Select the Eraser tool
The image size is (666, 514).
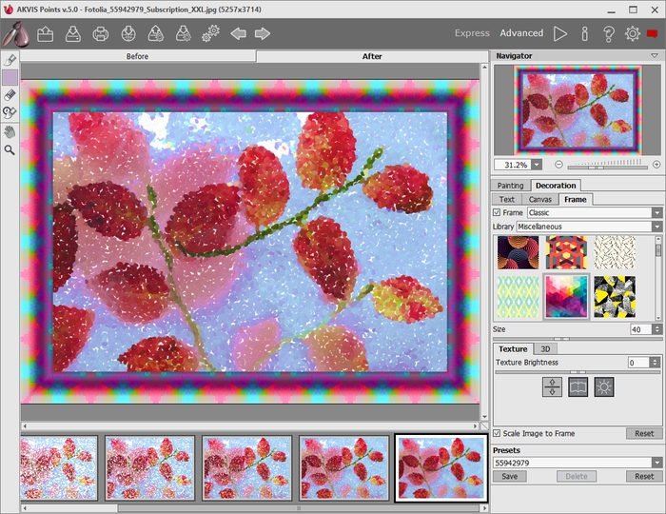(x=10, y=95)
